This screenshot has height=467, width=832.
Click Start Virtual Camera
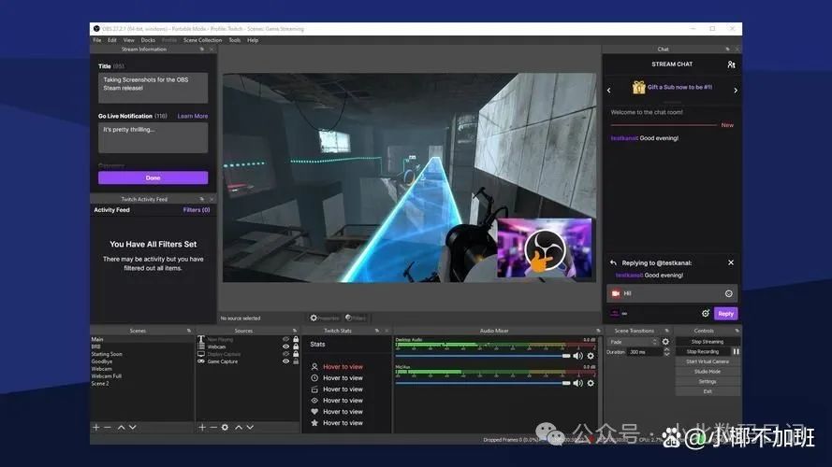[708, 361]
